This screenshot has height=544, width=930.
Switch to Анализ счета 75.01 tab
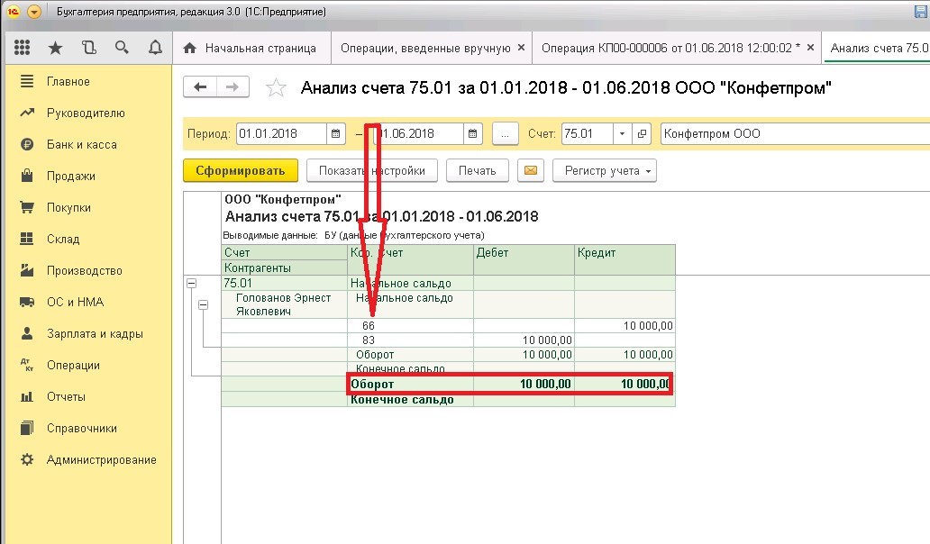(x=879, y=48)
